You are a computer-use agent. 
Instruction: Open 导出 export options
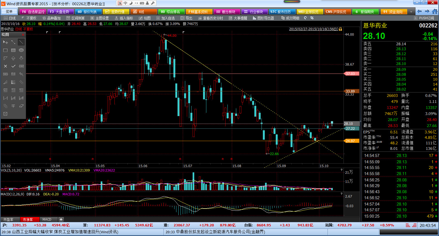point(187,18)
